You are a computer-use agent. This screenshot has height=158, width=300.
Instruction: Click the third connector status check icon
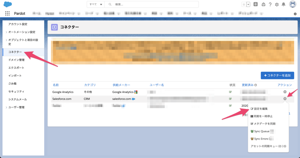(230, 105)
